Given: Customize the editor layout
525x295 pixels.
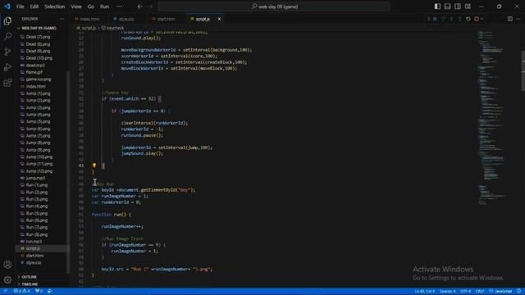Looking at the screenshot, I should point(468,7).
